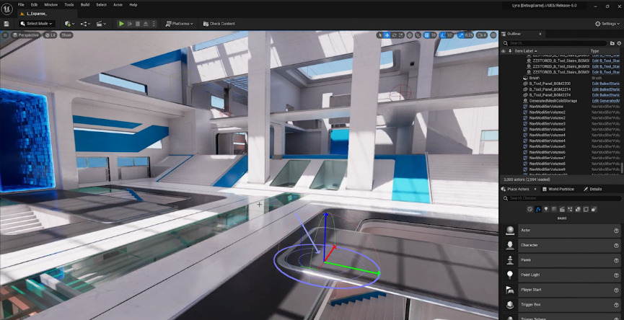Viewport: 624px width, 320px height.
Task: Open the Cinematics clapperboard dropdown
Action: pos(101,24)
